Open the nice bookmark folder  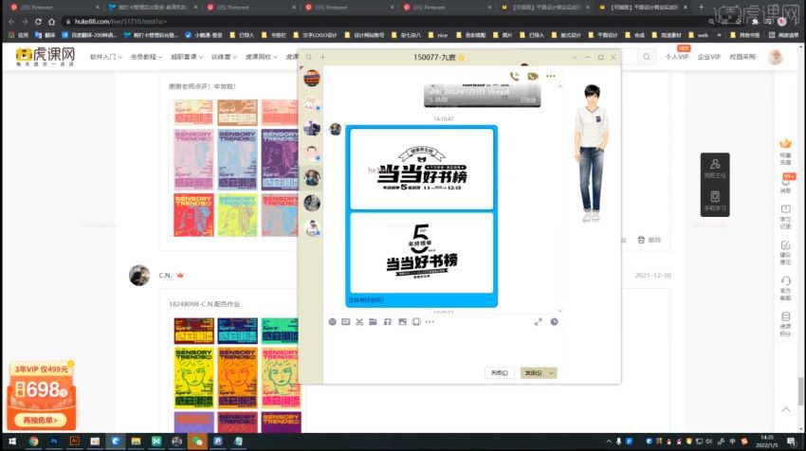tap(438, 35)
